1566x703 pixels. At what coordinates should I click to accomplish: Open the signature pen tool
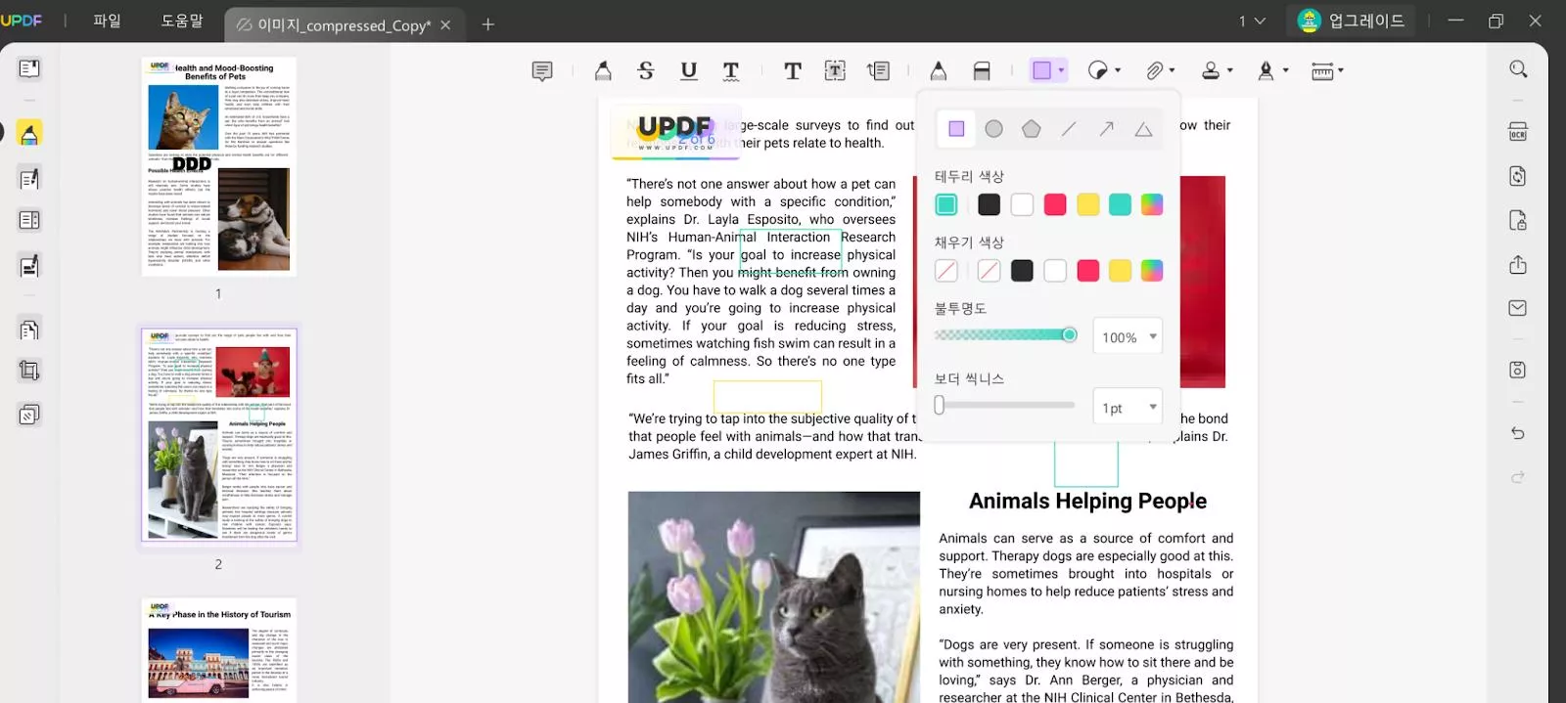[1267, 70]
